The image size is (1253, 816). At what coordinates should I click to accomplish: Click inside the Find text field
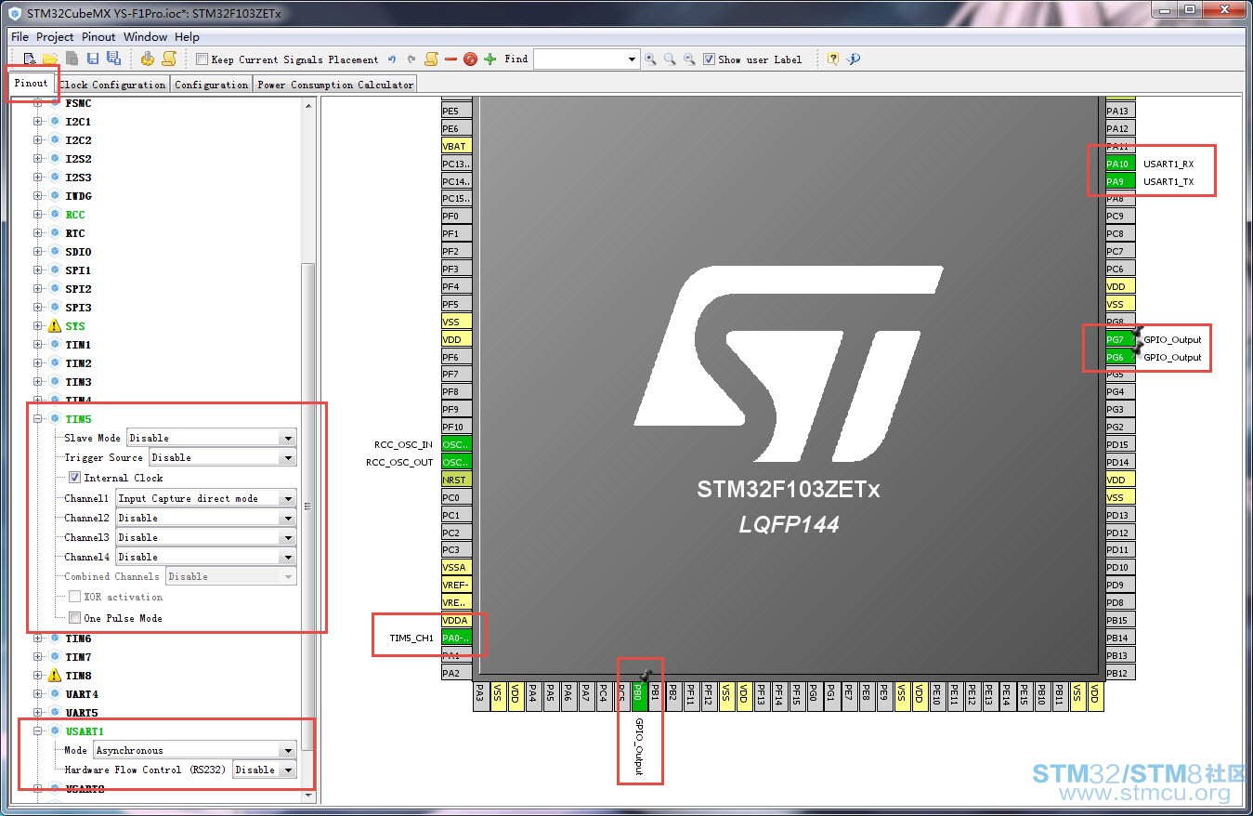point(580,59)
